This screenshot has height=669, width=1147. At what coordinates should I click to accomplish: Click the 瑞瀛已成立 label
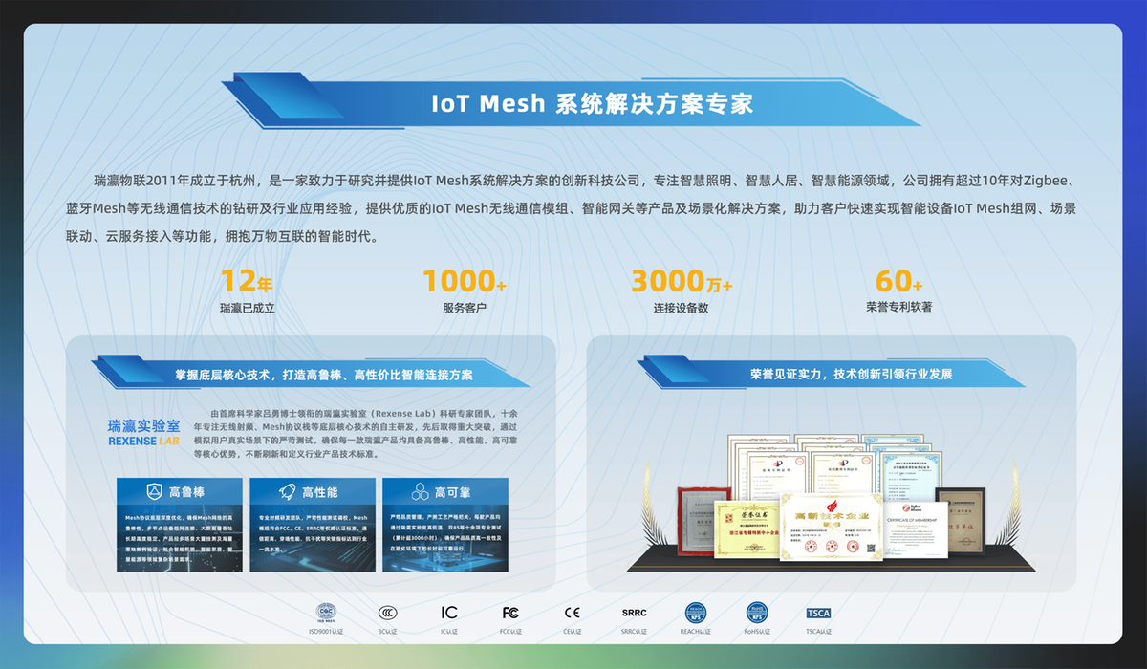point(247,309)
